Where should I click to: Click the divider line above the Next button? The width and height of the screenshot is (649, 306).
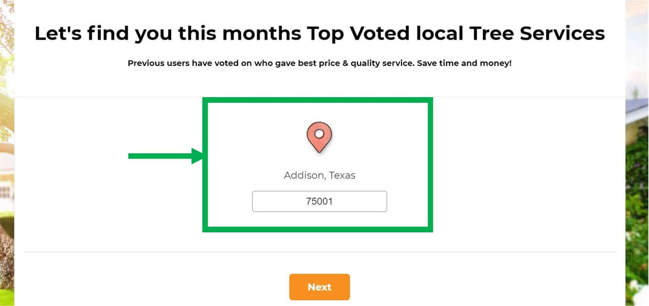(320, 252)
